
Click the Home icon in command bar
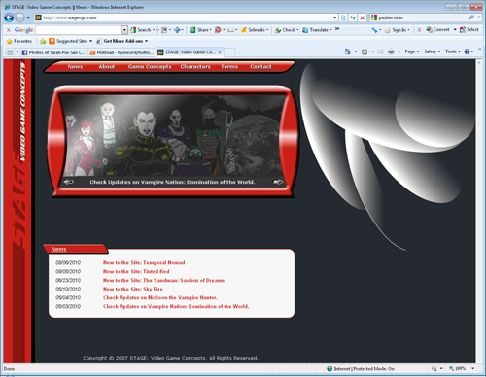point(348,51)
